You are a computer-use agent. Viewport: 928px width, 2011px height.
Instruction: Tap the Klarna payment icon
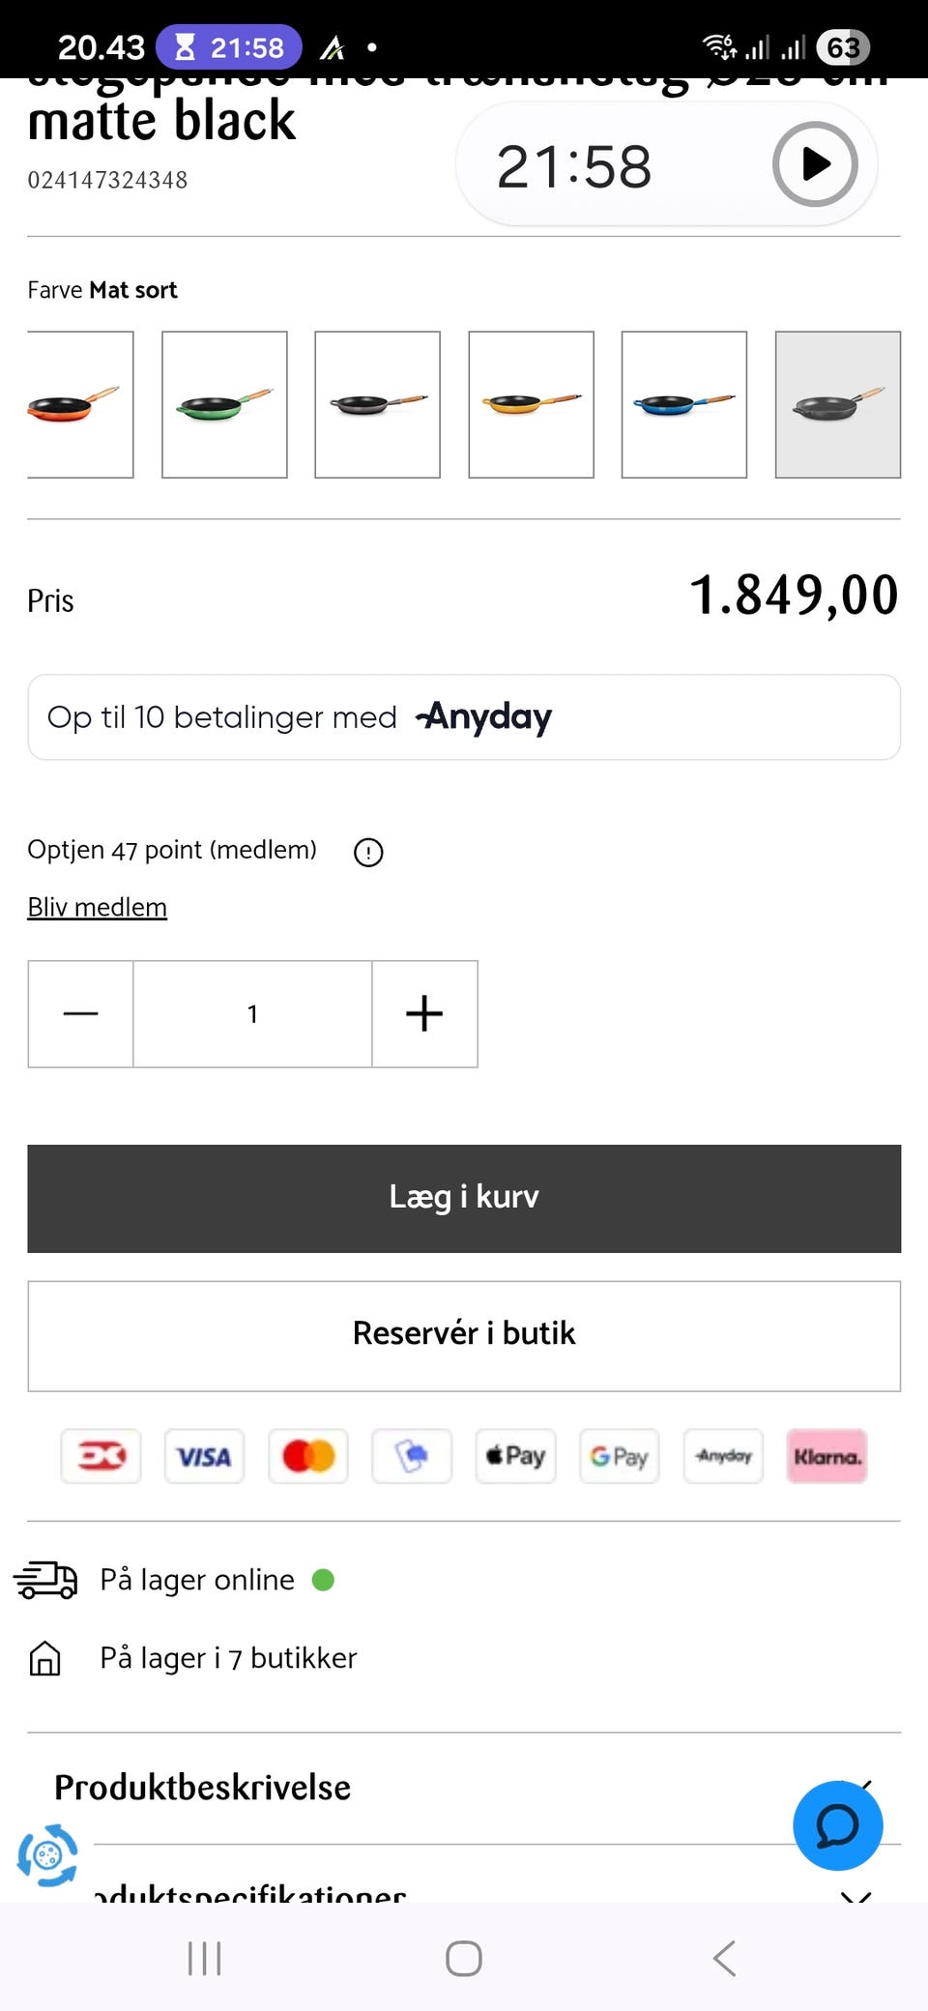tap(826, 1456)
